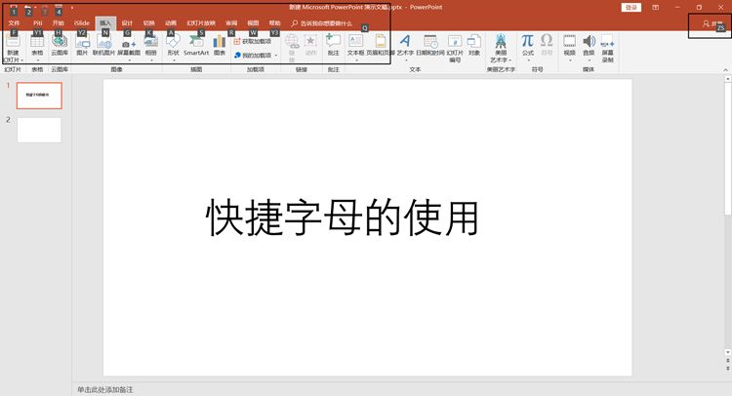Click the greyed-out 链接 hyperlink icon
The image size is (732, 396).
pos(292,42)
